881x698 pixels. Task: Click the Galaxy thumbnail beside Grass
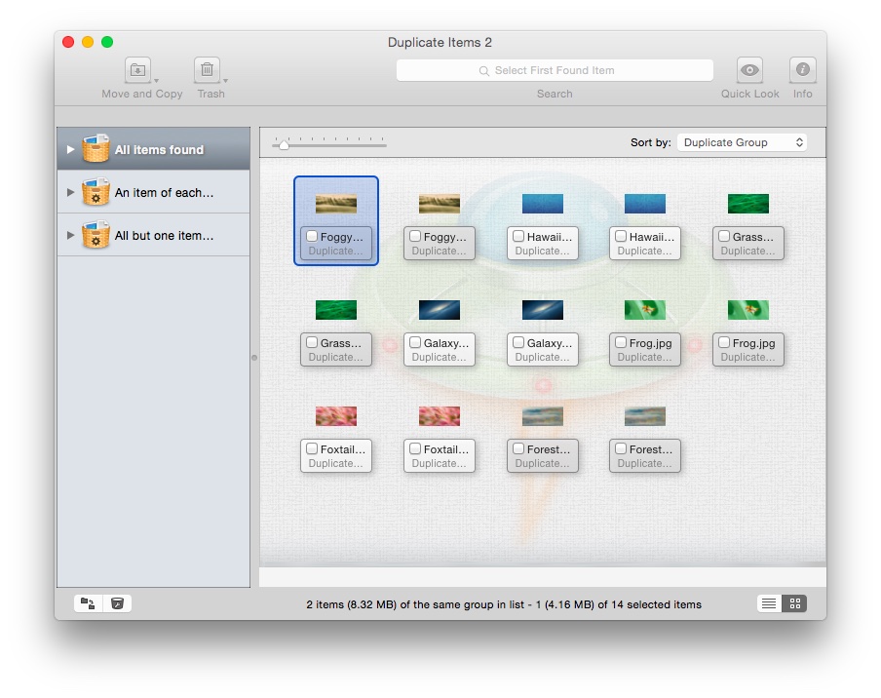coord(440,310)
